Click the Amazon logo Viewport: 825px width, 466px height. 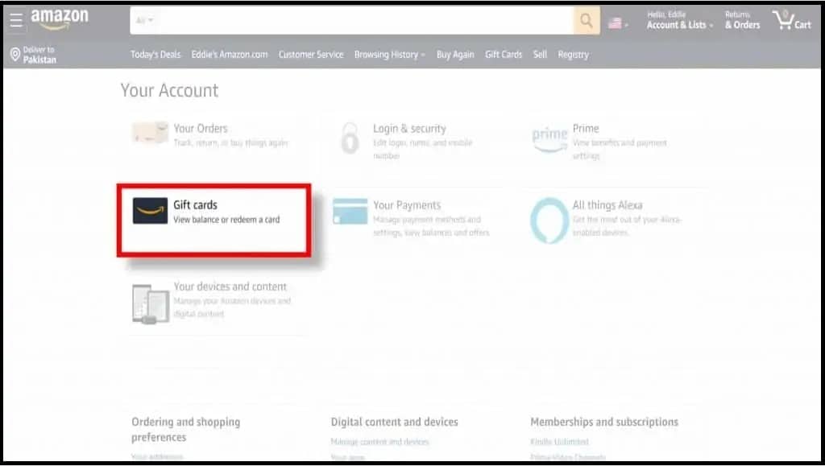coord(60,20)
